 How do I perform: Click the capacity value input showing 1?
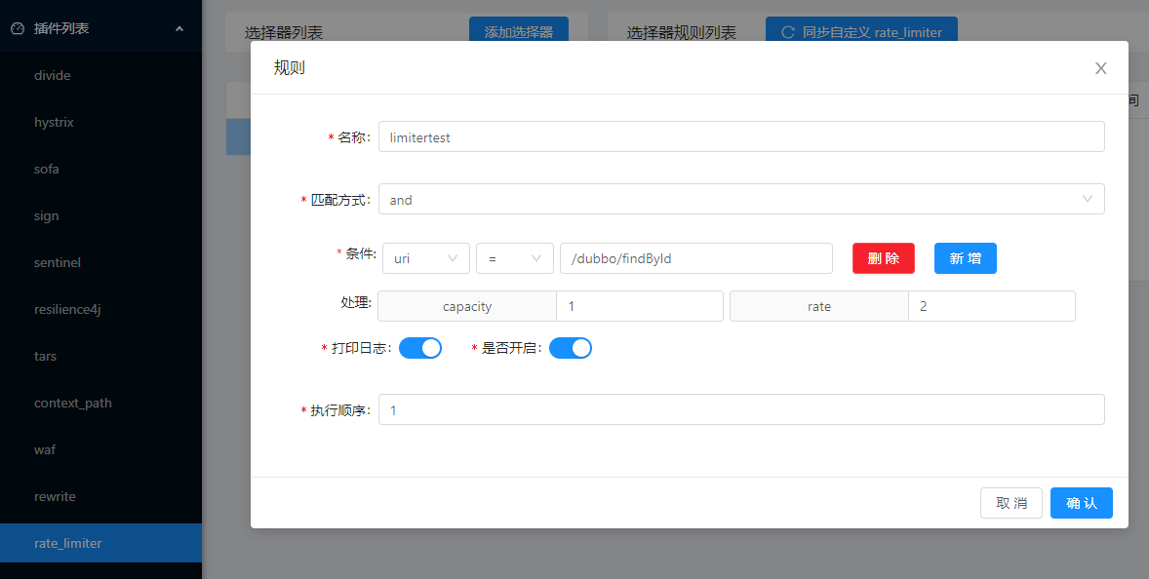pos(639,306)
